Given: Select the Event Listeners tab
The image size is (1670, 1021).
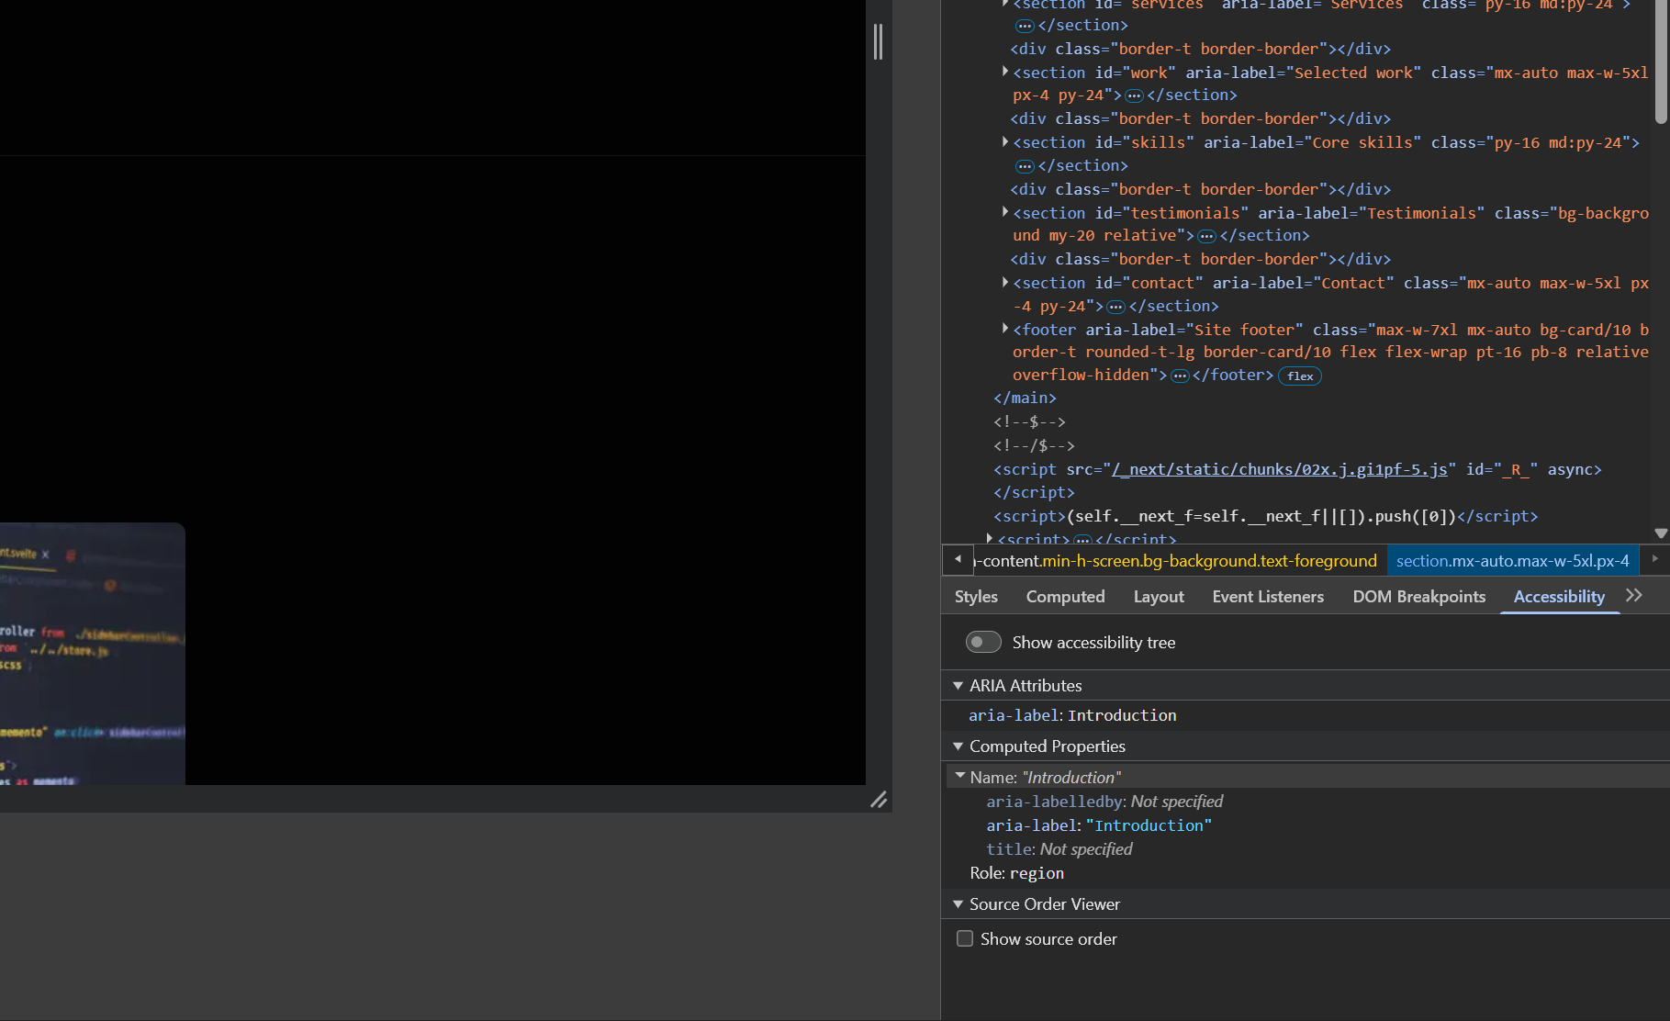Looking at the screenshot, I should (1268, 597).
